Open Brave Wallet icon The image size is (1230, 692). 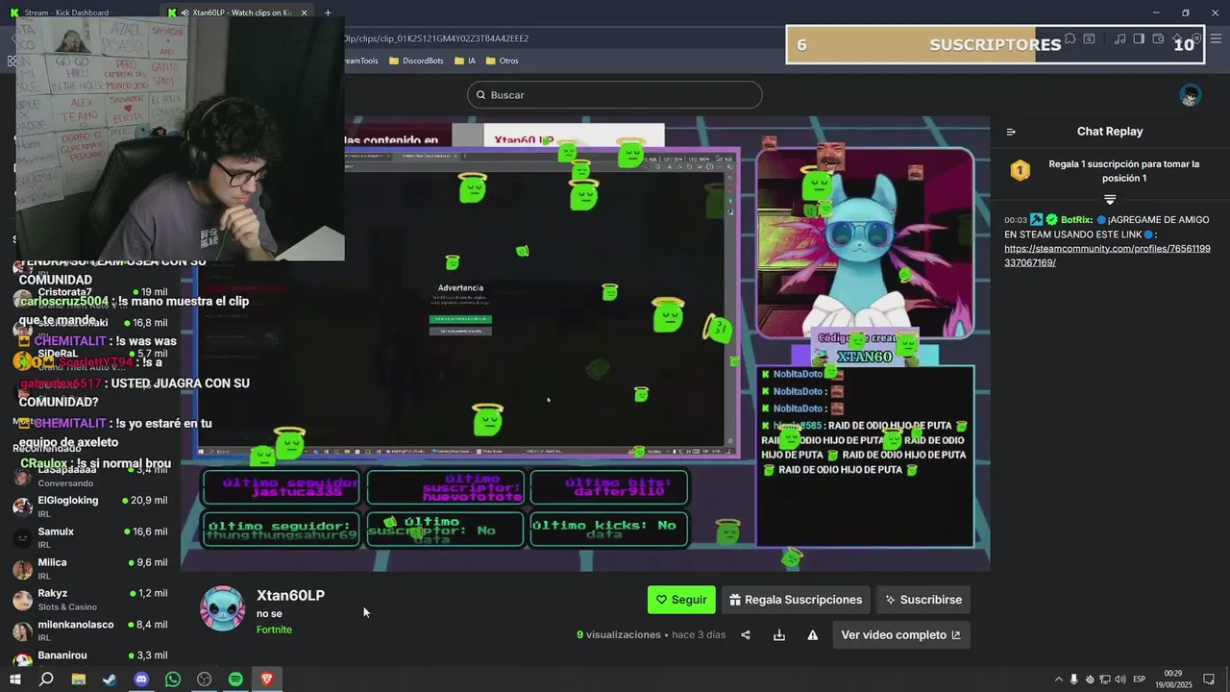coord(1158,39)
